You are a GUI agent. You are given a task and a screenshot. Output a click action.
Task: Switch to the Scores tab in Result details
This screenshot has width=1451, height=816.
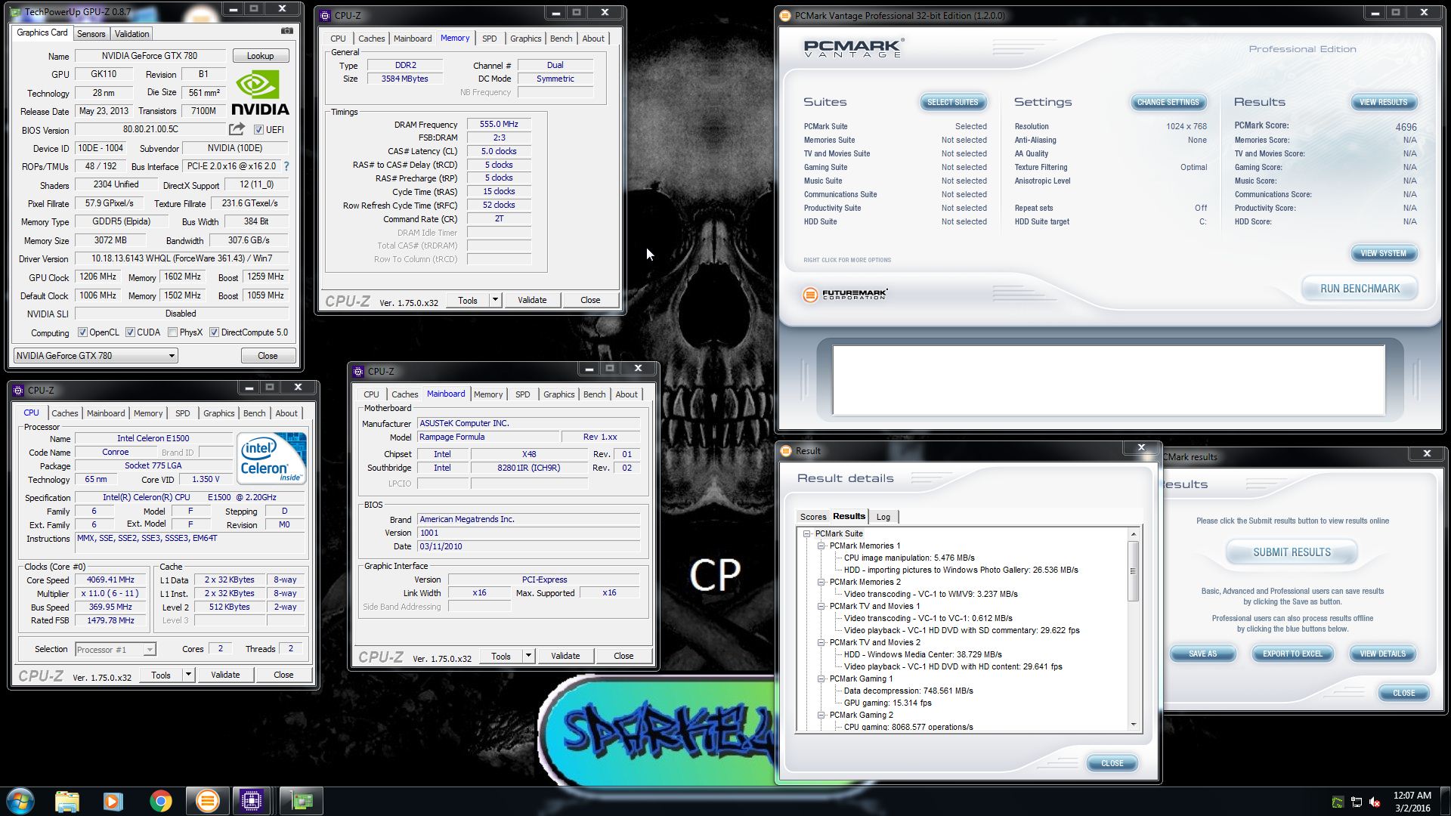tap(813, 517)
